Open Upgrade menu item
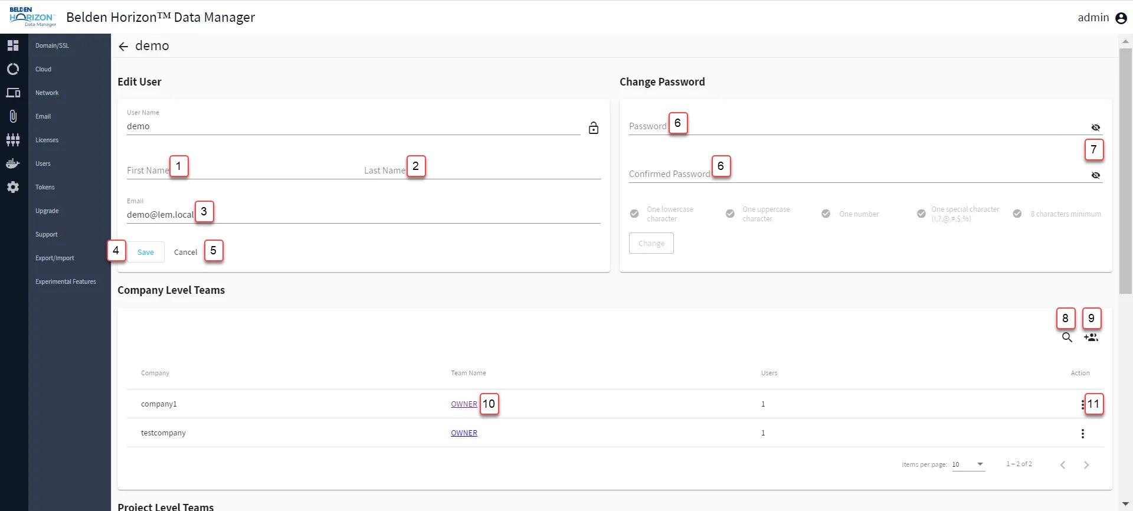1133x511 pixels. (47, 211)
